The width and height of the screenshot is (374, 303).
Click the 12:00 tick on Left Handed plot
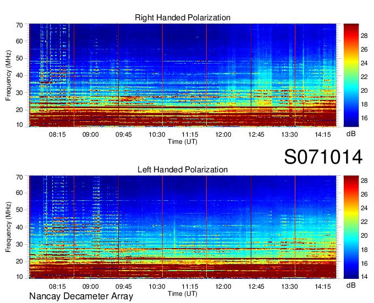coord(223,287)
